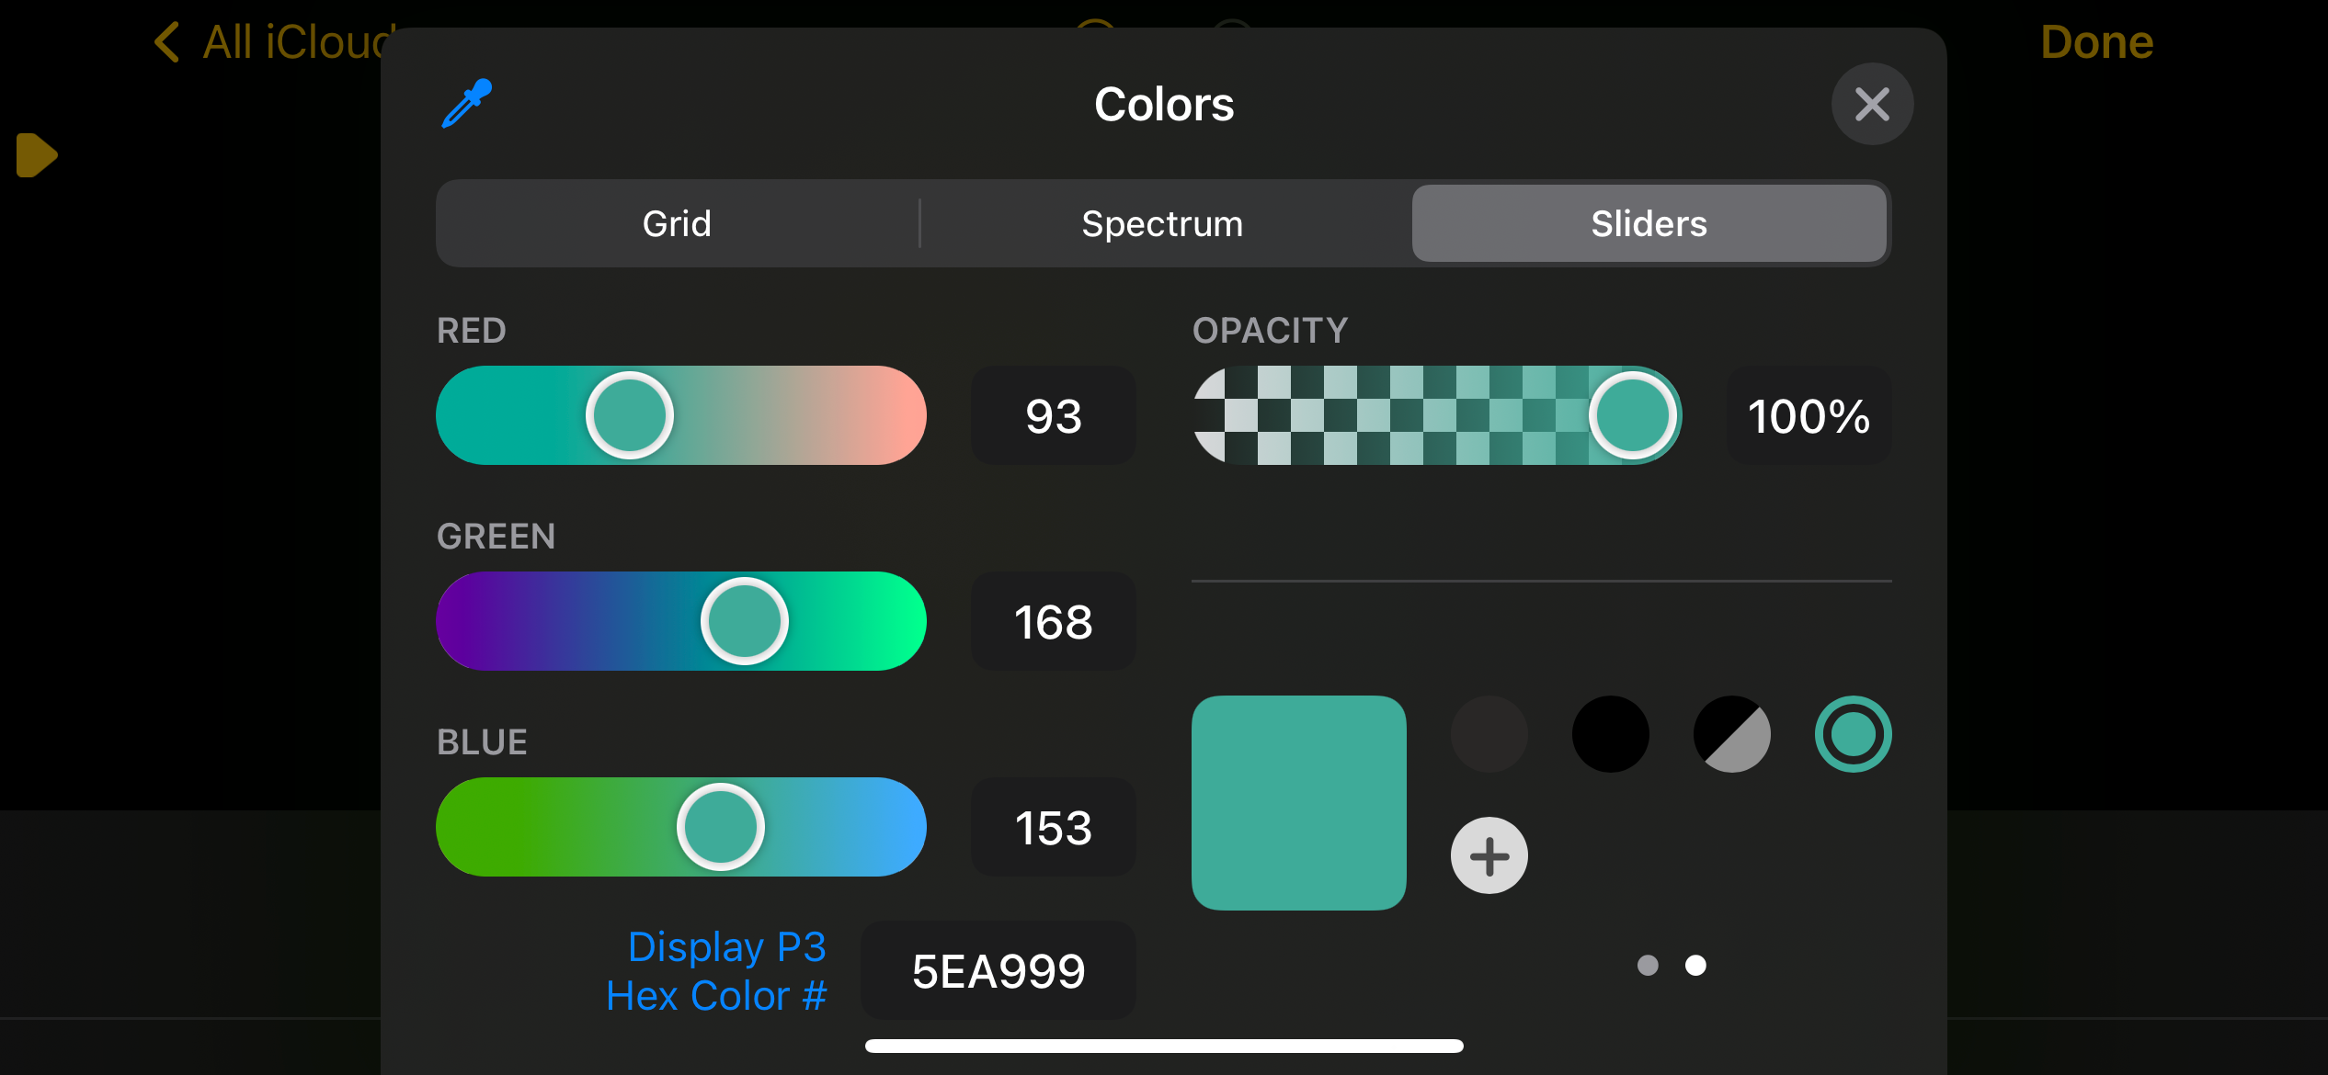Select the hex value field showing 5EA999

pyautogui.click(x=998, y=971)
